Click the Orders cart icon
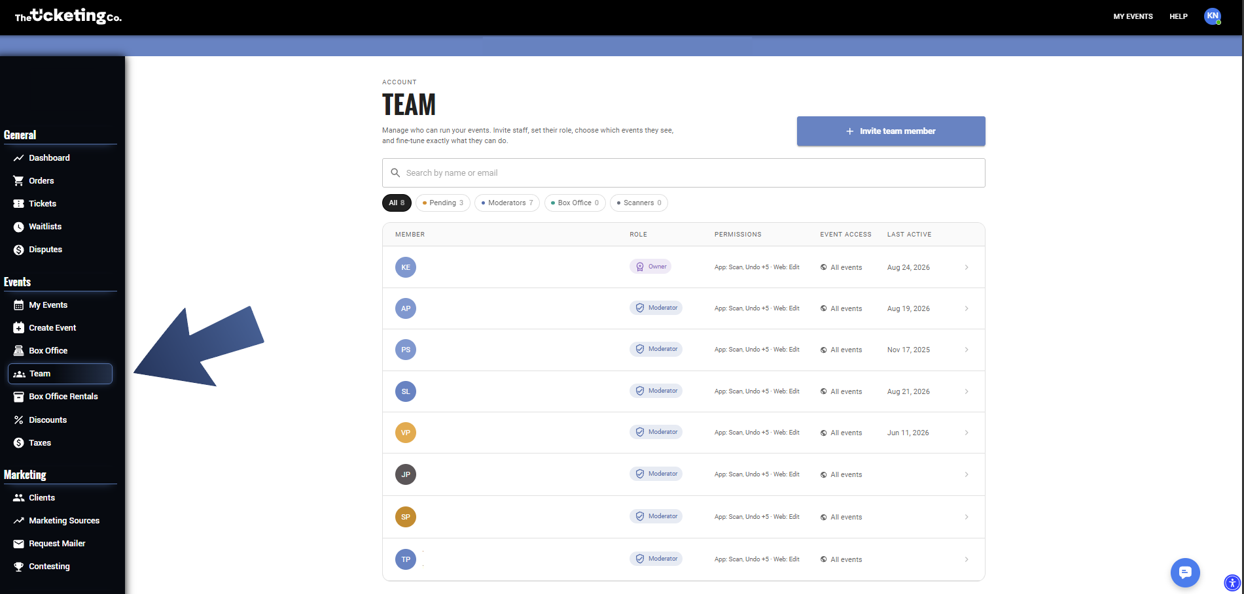The width and height of the screenshot is (1244, 594). 18,181
